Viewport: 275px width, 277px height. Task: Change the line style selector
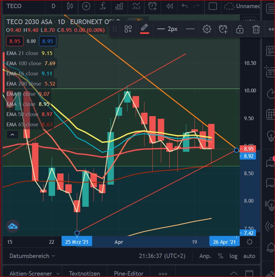tap(190, 29)
